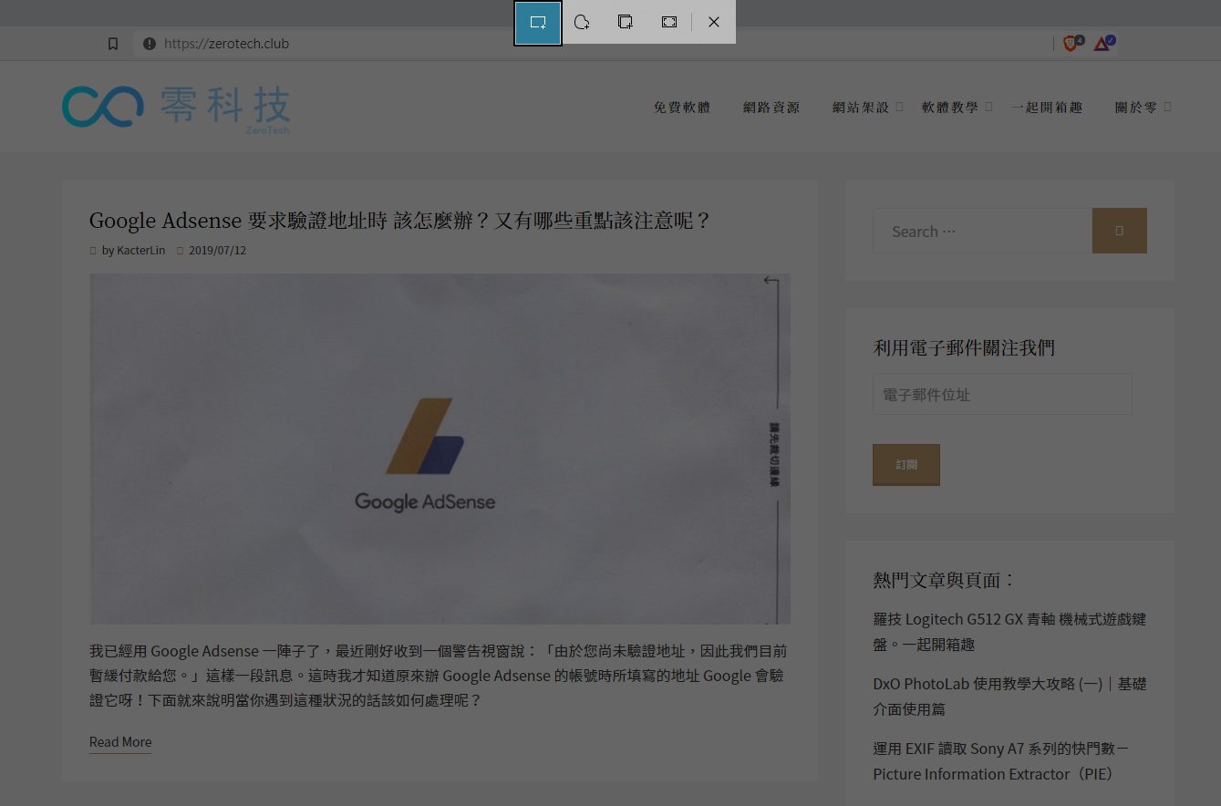1221x806 pixels.
Task: Open the 網路資源 menu item
Action: coord(771,108)
